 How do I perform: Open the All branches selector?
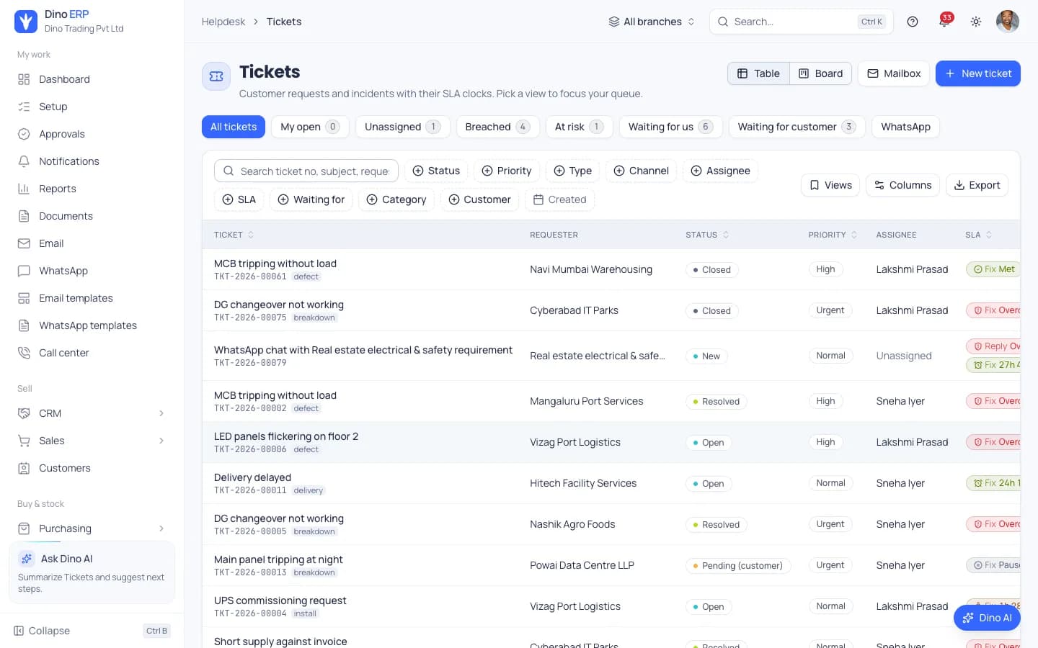point(652,22)
